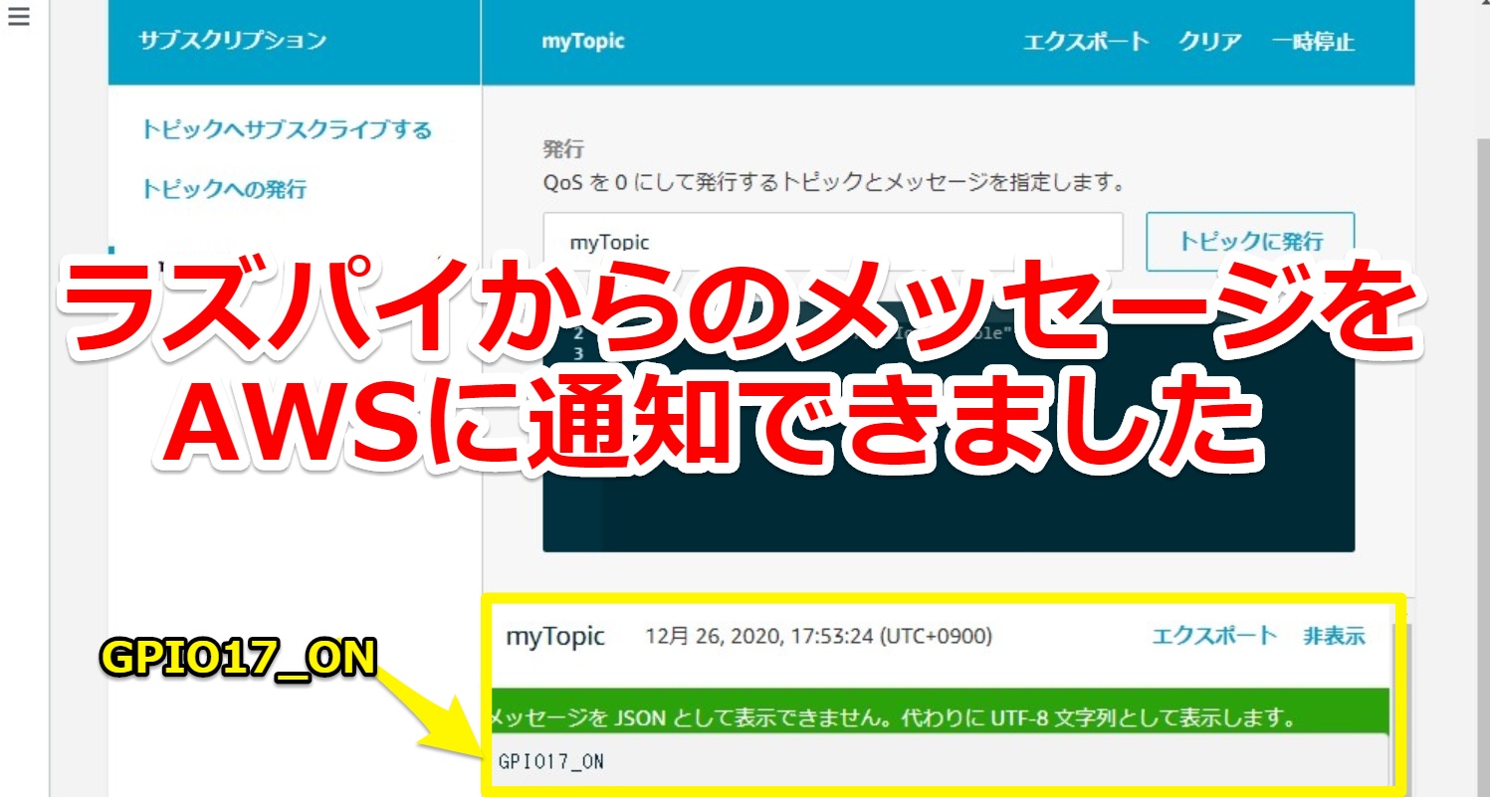Image resolution: width=1490 pixels, height=797 pixels.
Task: Pause incoming messages with 一時停止
Action: pos(1316,43)
